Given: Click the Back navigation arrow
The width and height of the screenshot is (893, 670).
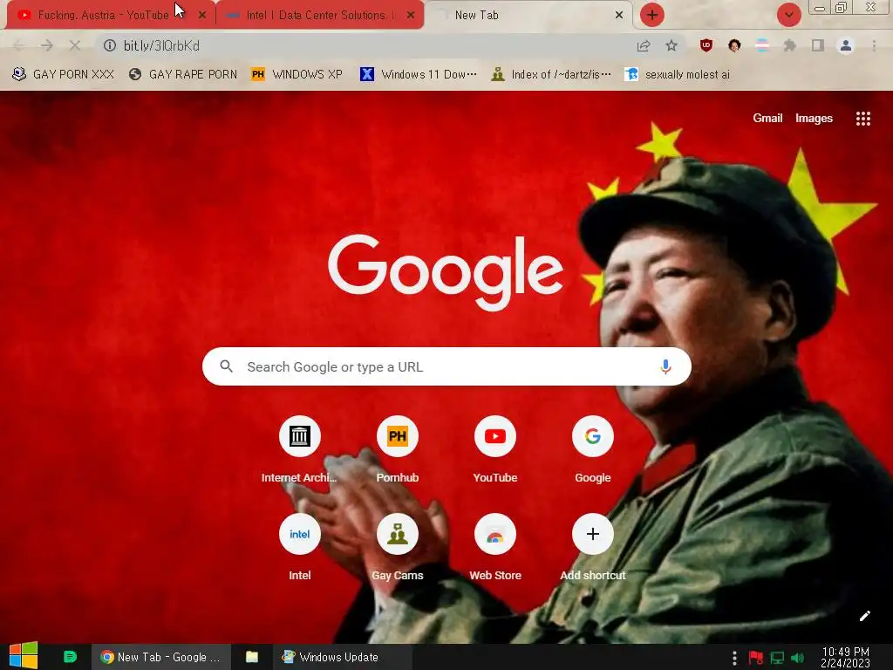Looking at the screenshot, I should (x=18, y=45).
